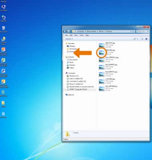Open the File menu
Screen dimensions: 152x160
(66, 35)
